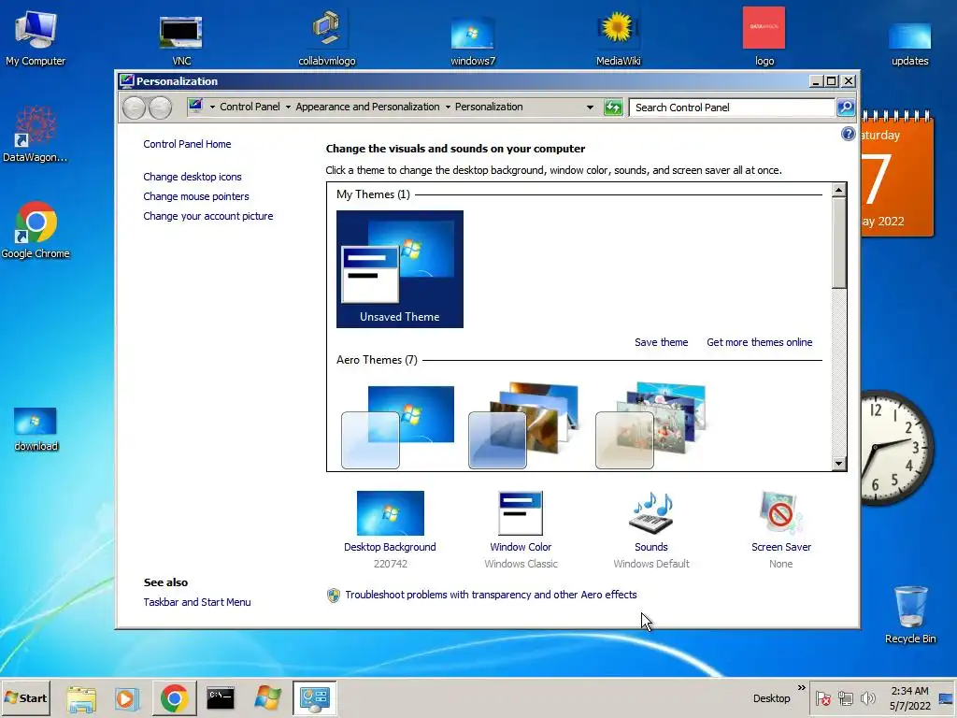Select the windows7 image icon on desktop
Viewport: 957px width, 718px height.
point(472,40)
